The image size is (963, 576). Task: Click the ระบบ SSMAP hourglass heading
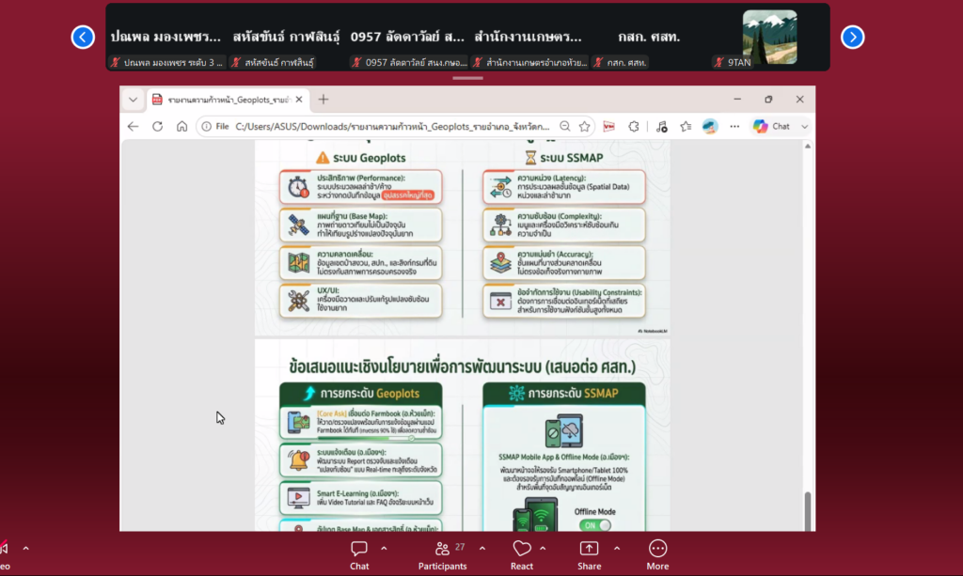564,158
